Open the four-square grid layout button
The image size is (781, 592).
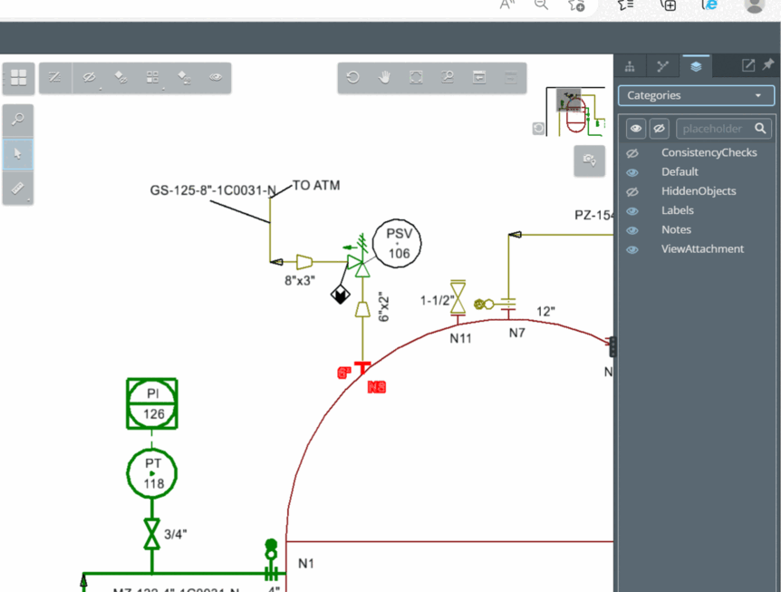click(18, 78)
